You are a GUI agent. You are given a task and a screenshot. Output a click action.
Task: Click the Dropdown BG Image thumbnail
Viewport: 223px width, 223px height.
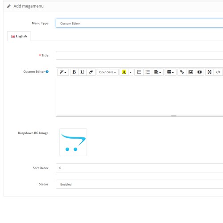pyautogui.click(x=73, y=142)
